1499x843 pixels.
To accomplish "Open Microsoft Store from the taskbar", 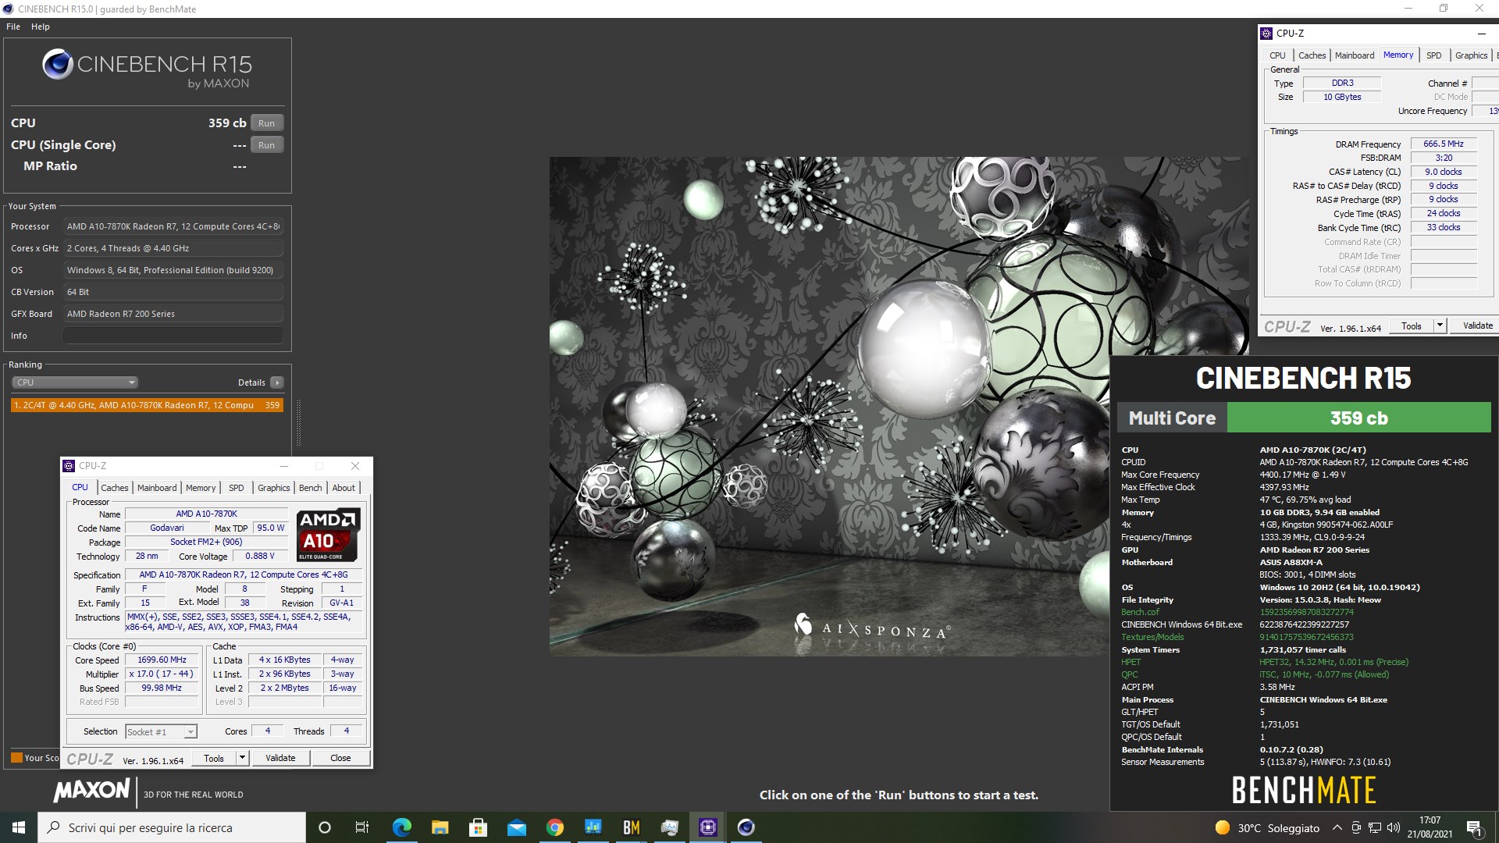I will pos(478,827).
